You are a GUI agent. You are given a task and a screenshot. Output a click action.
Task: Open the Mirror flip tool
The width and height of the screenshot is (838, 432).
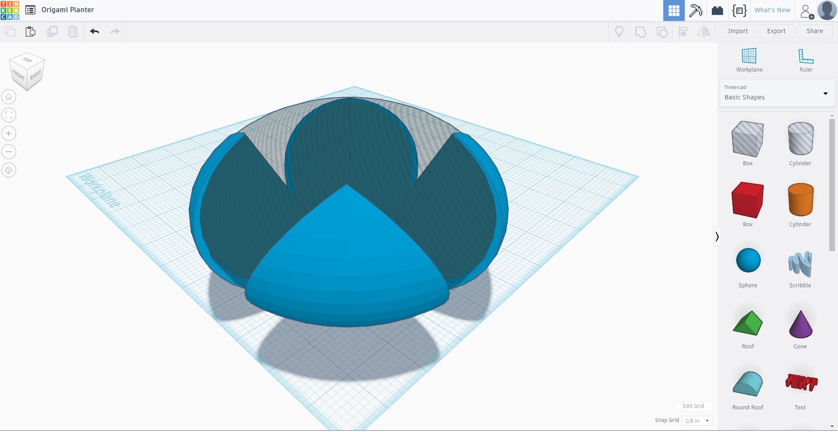(704, 31)
